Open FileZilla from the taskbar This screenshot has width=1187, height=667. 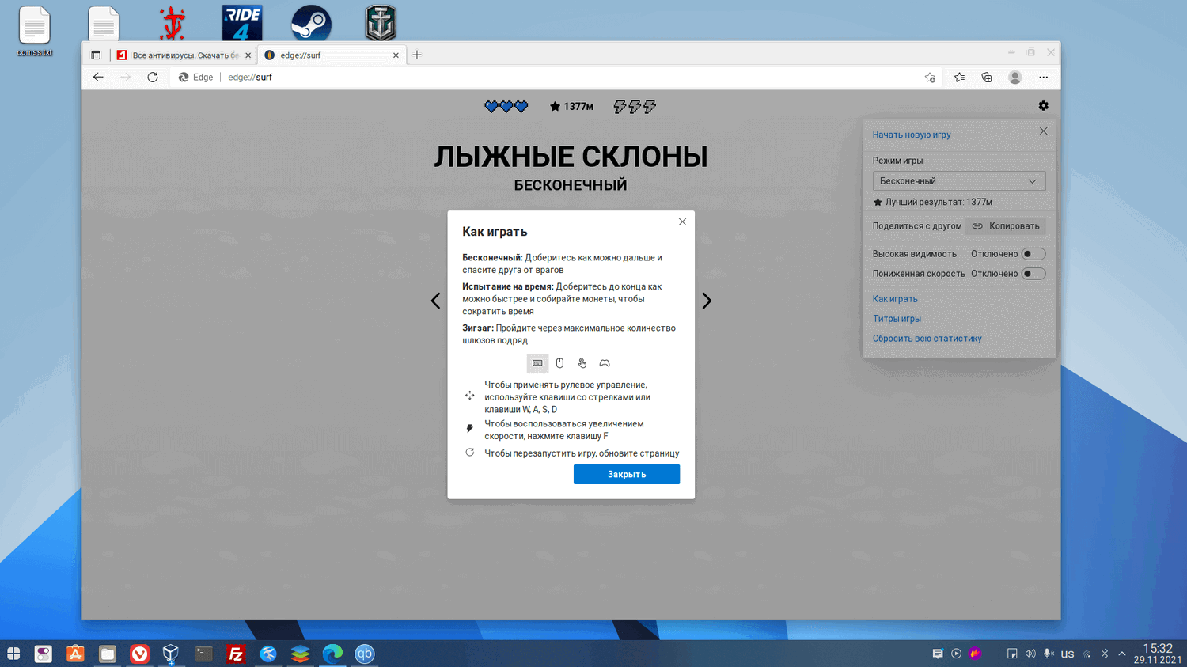(x=236, y=654)
